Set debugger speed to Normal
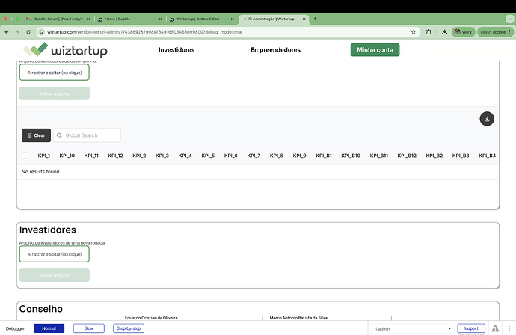Screen dimensions: 516x335 [49, 328]
